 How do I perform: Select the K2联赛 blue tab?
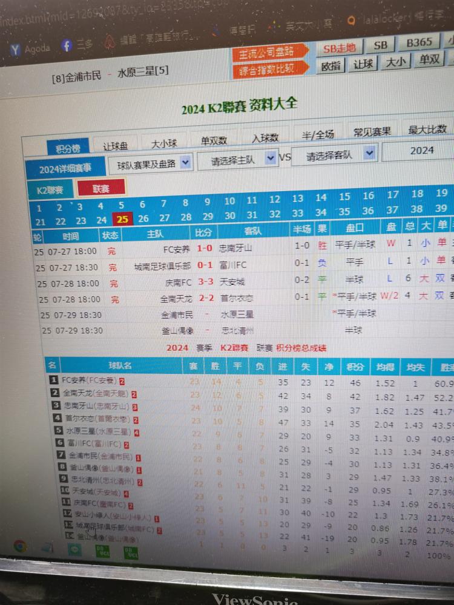(x=50, y=190)
